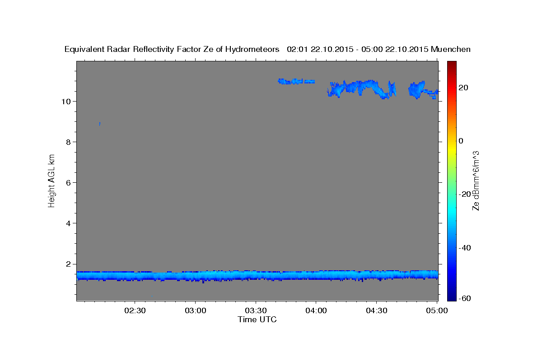Click the 'Time UTC' x-axis label
This screenshot has width=542, height=361.
pyautogui.click(x=257, y=319)
